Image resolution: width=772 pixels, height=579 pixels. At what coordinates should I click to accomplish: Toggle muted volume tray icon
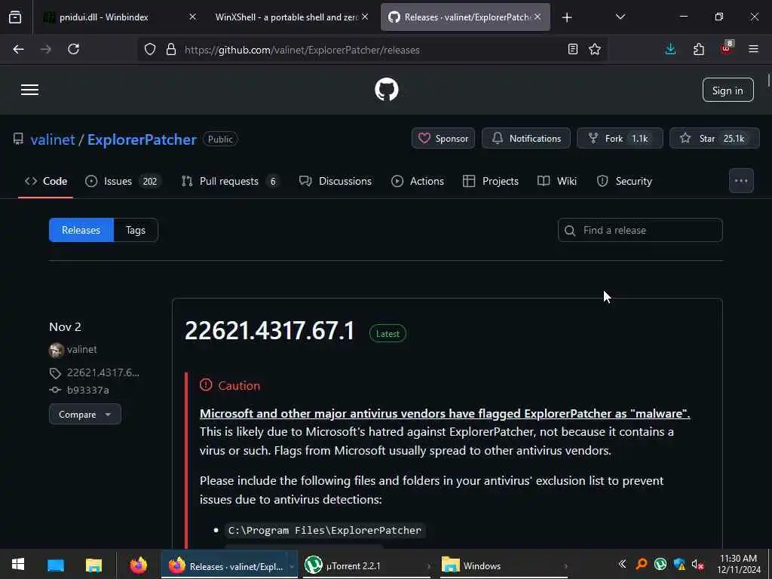click(697, 564)
